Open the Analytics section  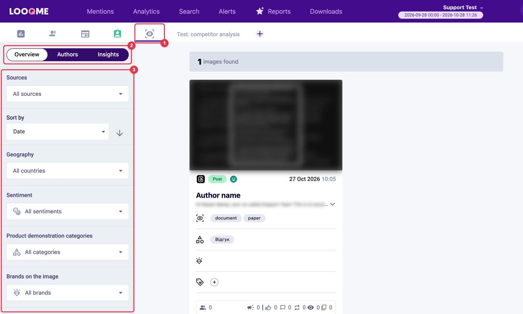click(x=146, y=11)
